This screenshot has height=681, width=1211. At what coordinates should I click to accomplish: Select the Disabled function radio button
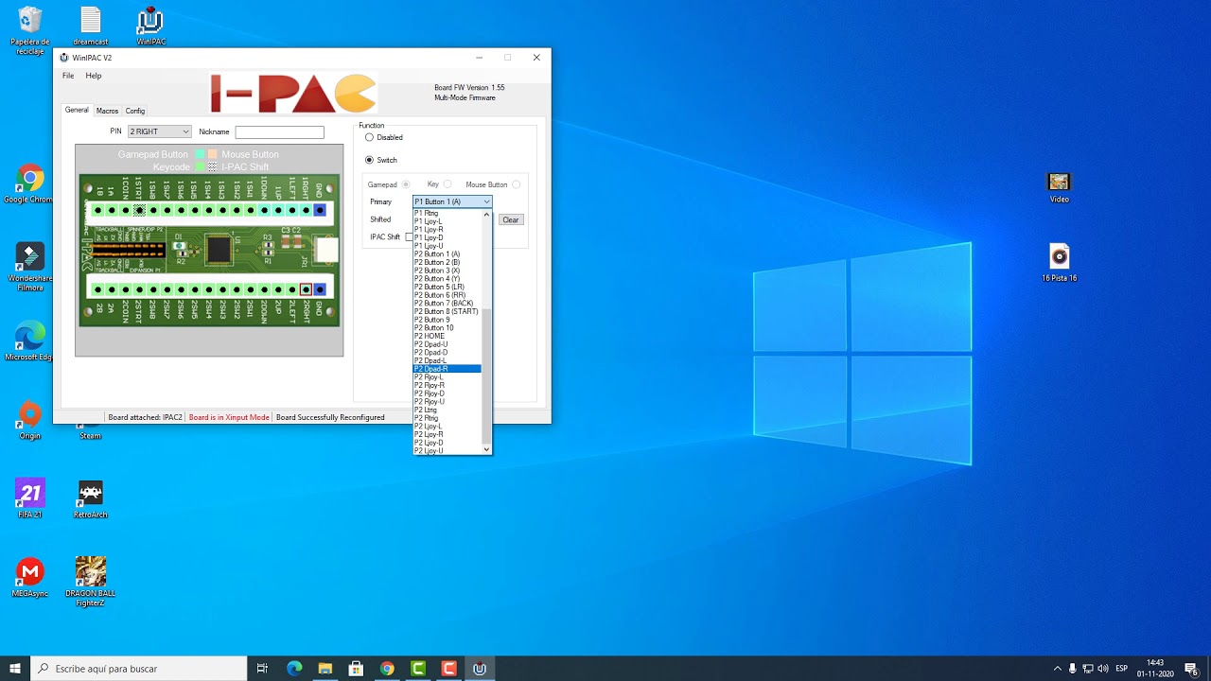tap(369, 137)
